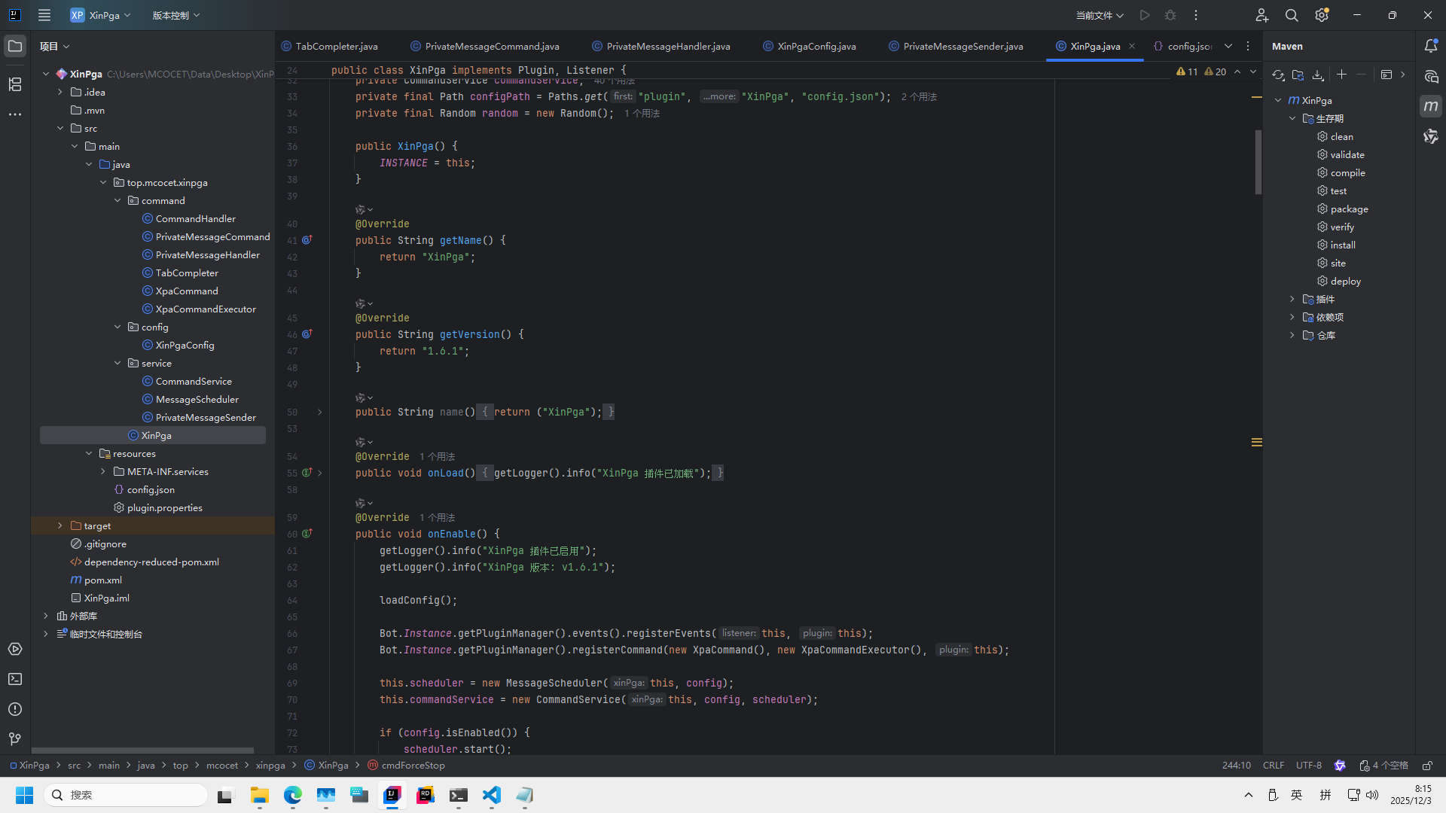This screenshot has height=813, width=1446.
Task: Collapse the service package node
Action: (117, 364)
